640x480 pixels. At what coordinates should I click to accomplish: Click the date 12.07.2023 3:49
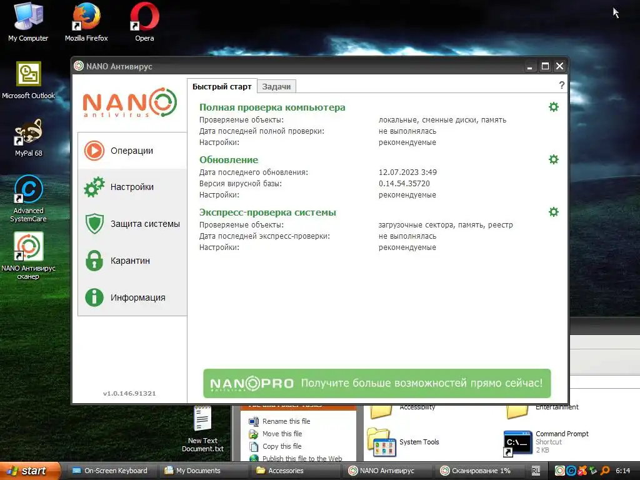(x=407, y=172)
